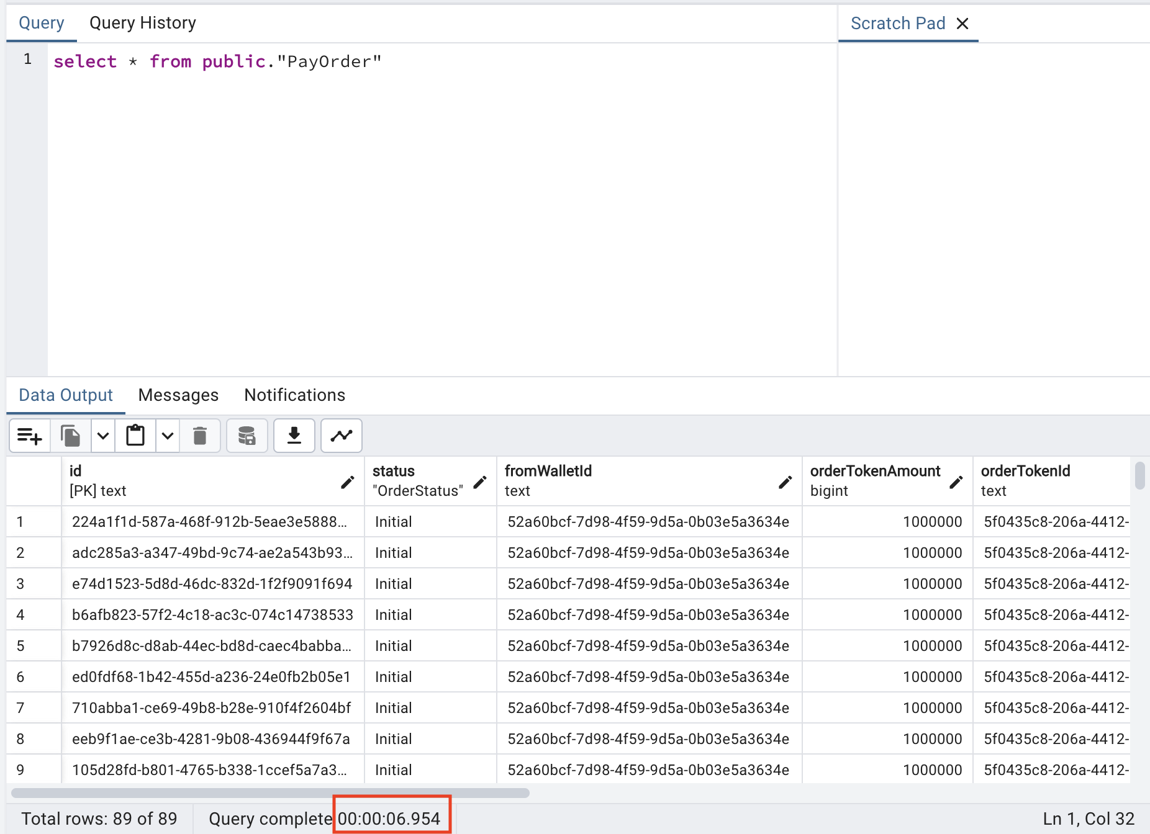This screenshot has width=1150, height=834.
Task: Download results as file
Action: 294,436
